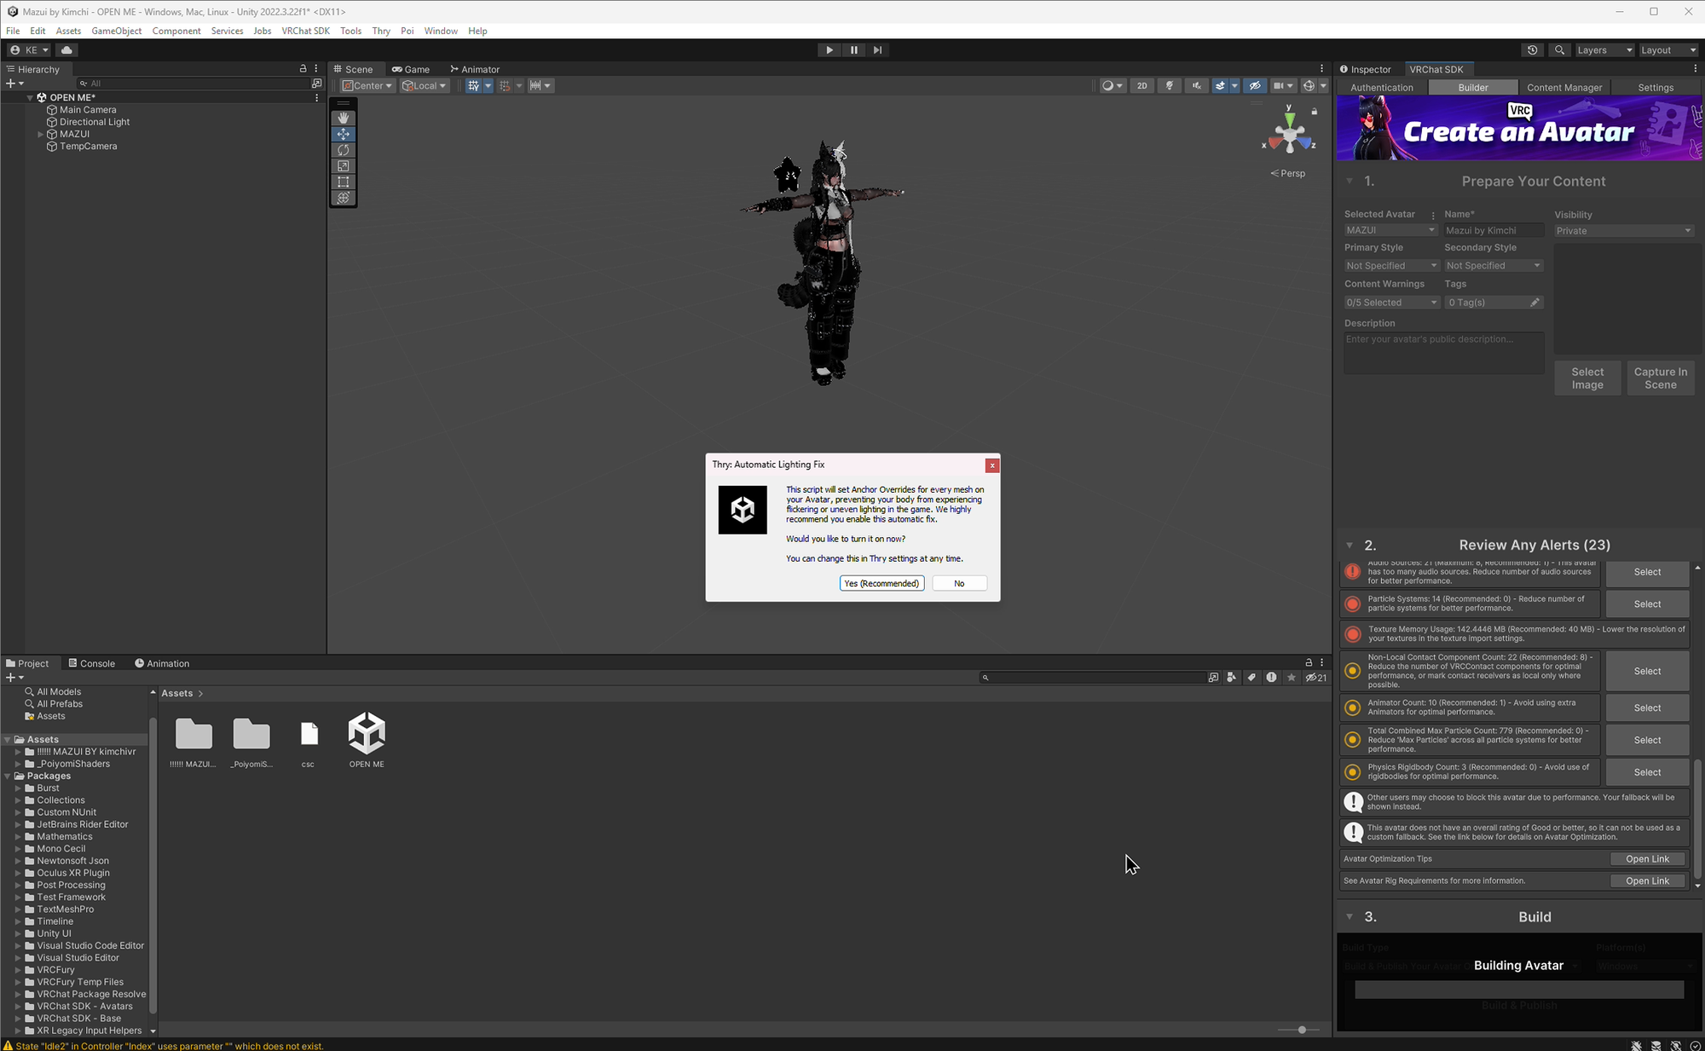The width and height of the screenshot is (1705, 1051).
Task: Click the Pause playback button
Action: coord(853,50)
